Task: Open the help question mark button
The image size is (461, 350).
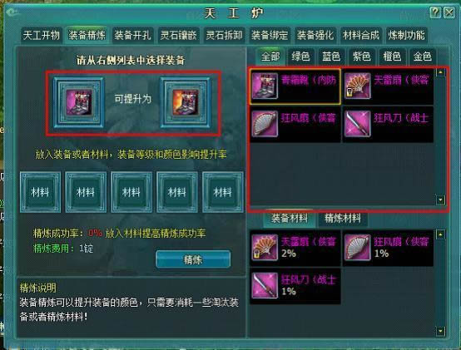Action: coord(435,12)
